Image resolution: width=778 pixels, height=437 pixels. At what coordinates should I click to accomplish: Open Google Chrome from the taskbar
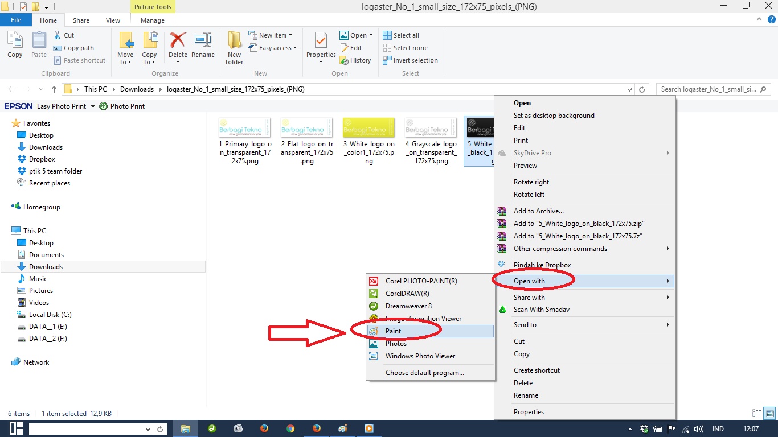pyautogui.click(x=290, y=428)
